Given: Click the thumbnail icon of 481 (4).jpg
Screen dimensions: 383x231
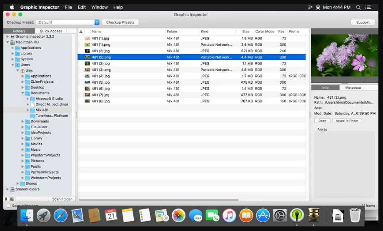Looking at the screenshot, I should coord(87,76).
